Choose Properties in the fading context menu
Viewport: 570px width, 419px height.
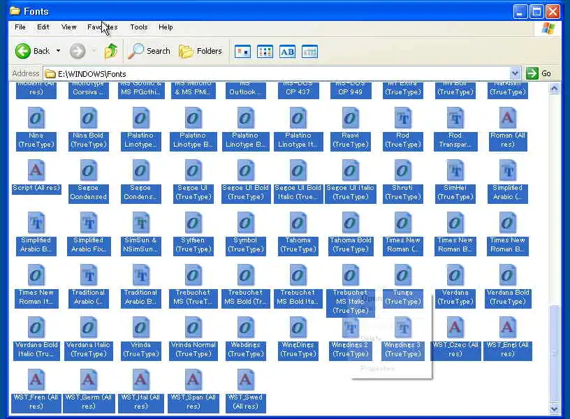point(377,369)
